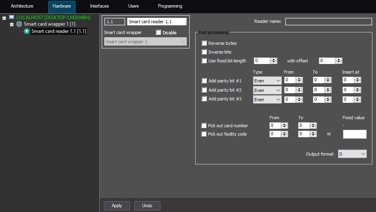Collapse the LOCALHOST tree node
376x212 pixels.
point(4,18)
